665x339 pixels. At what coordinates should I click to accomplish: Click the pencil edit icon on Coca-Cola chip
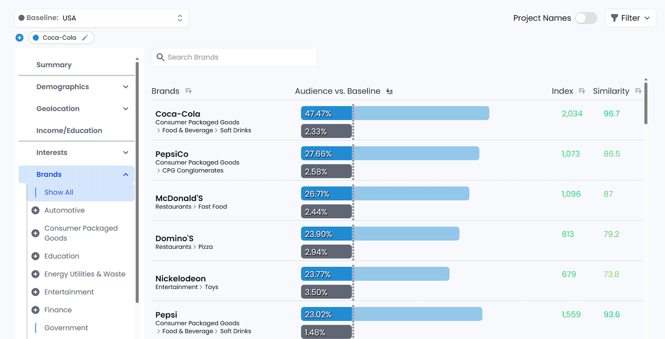(85, 38)
